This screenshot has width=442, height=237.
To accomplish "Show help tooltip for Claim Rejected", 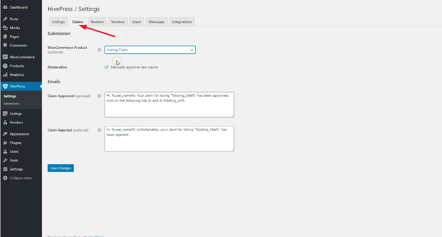I will pyautogui.click(x=99, y=130).
